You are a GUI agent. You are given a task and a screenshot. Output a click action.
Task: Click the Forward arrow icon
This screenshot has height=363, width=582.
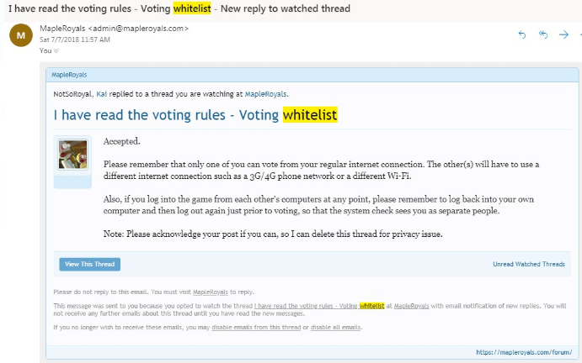coord(563,34)
